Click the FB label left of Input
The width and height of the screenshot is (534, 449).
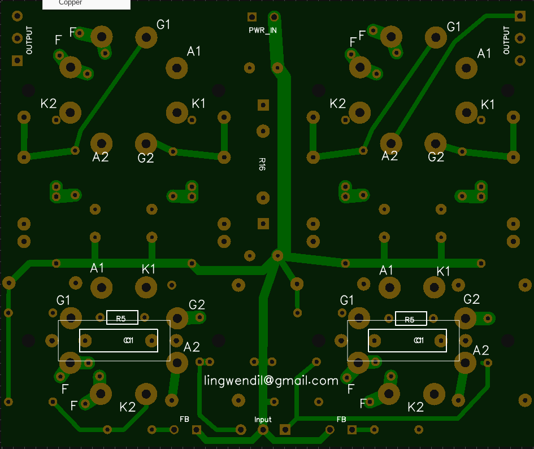point(184,420)
